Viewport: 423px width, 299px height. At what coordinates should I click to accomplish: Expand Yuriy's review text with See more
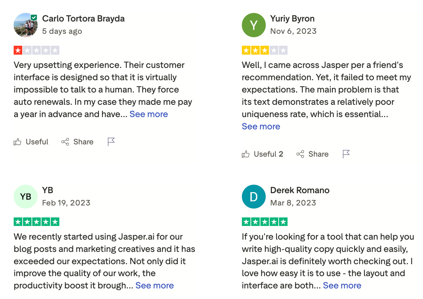(x=261, y=126)
